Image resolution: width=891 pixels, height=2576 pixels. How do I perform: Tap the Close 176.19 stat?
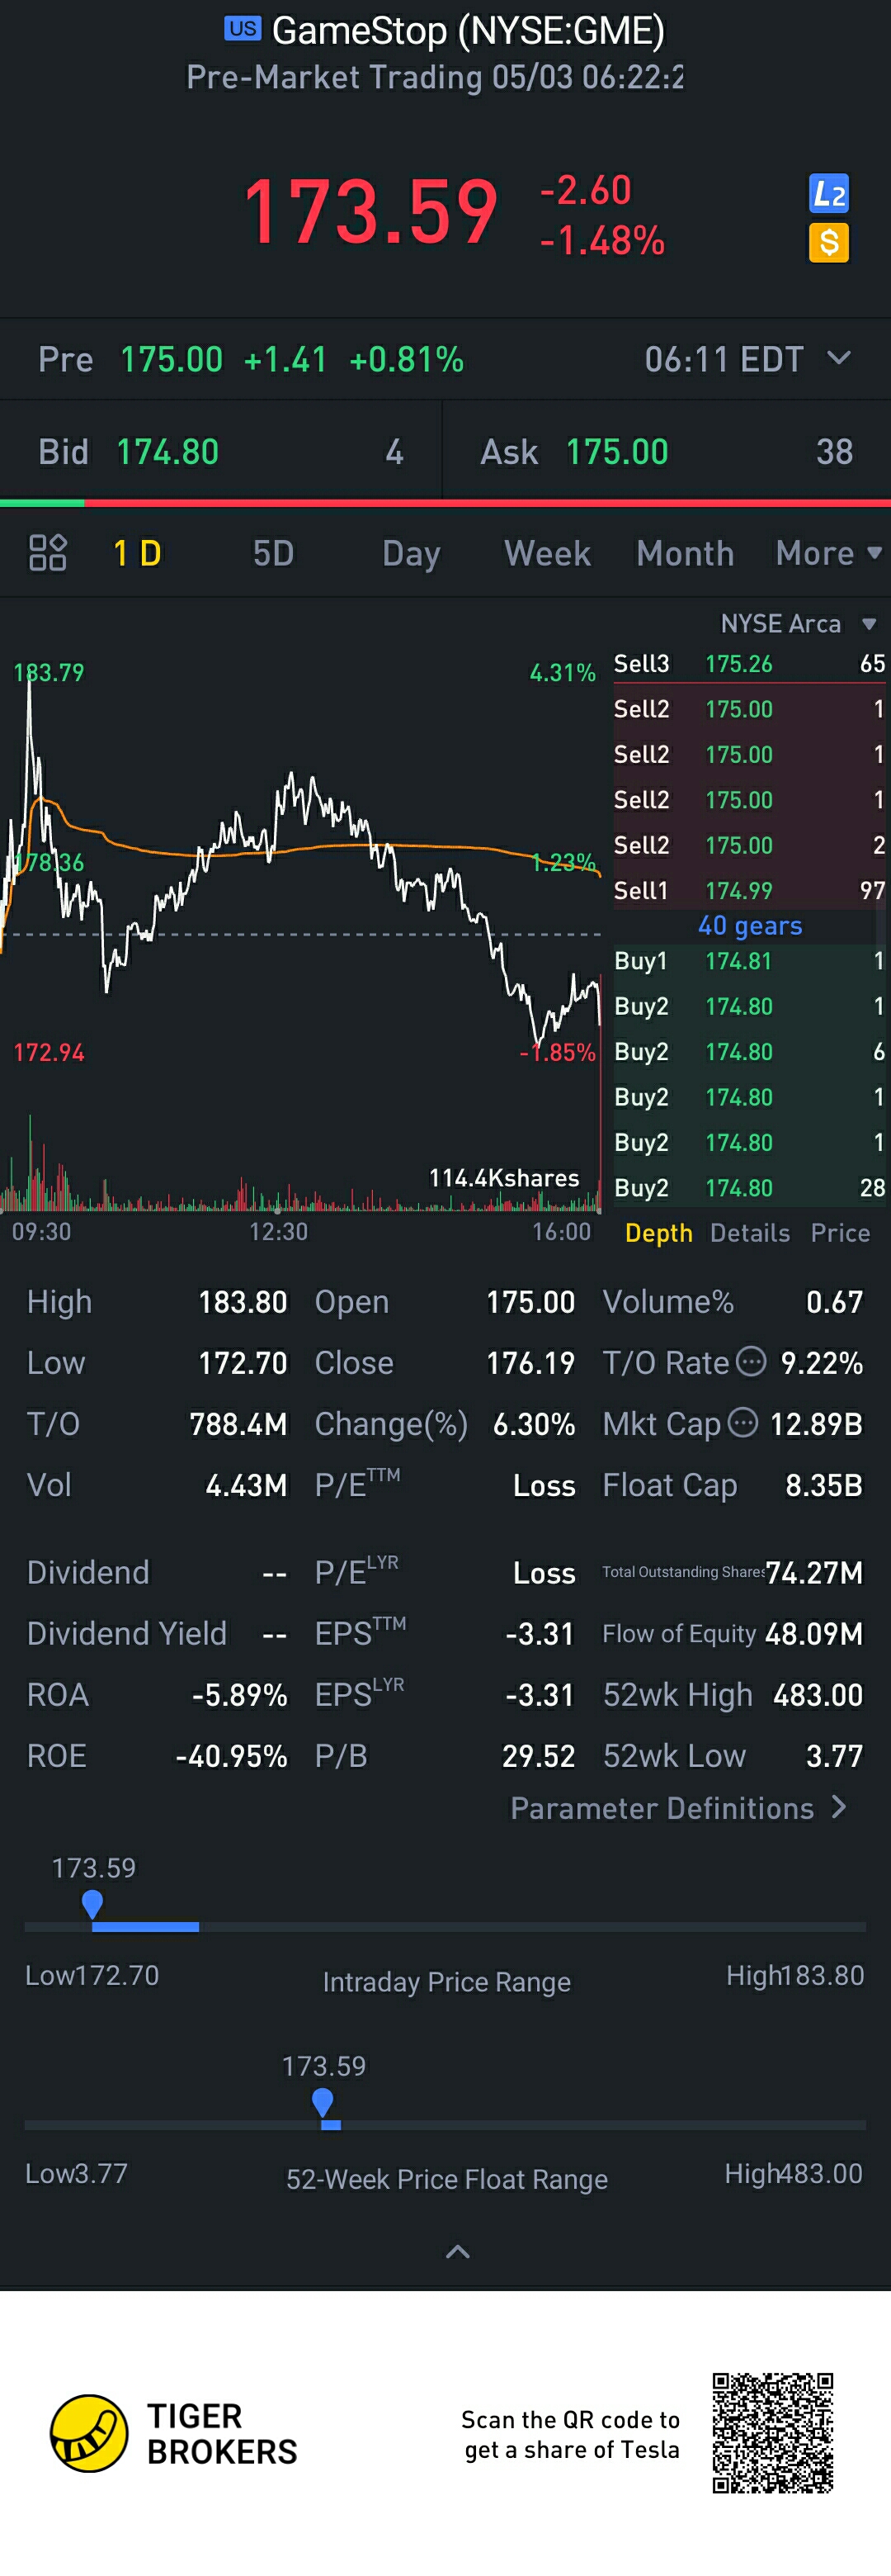pyautogui.click(x=445, y=1363)
